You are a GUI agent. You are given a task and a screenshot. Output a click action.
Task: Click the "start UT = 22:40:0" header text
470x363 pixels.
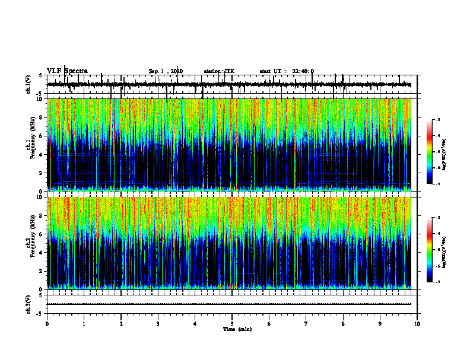pos(287,71)
